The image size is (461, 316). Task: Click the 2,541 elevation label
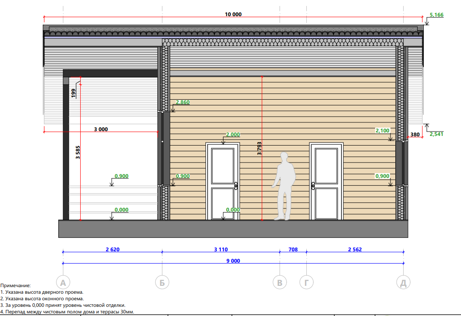click(436, 134)
